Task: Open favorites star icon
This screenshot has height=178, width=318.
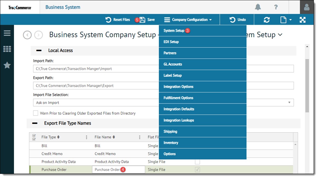Action: tap(7, 65)
